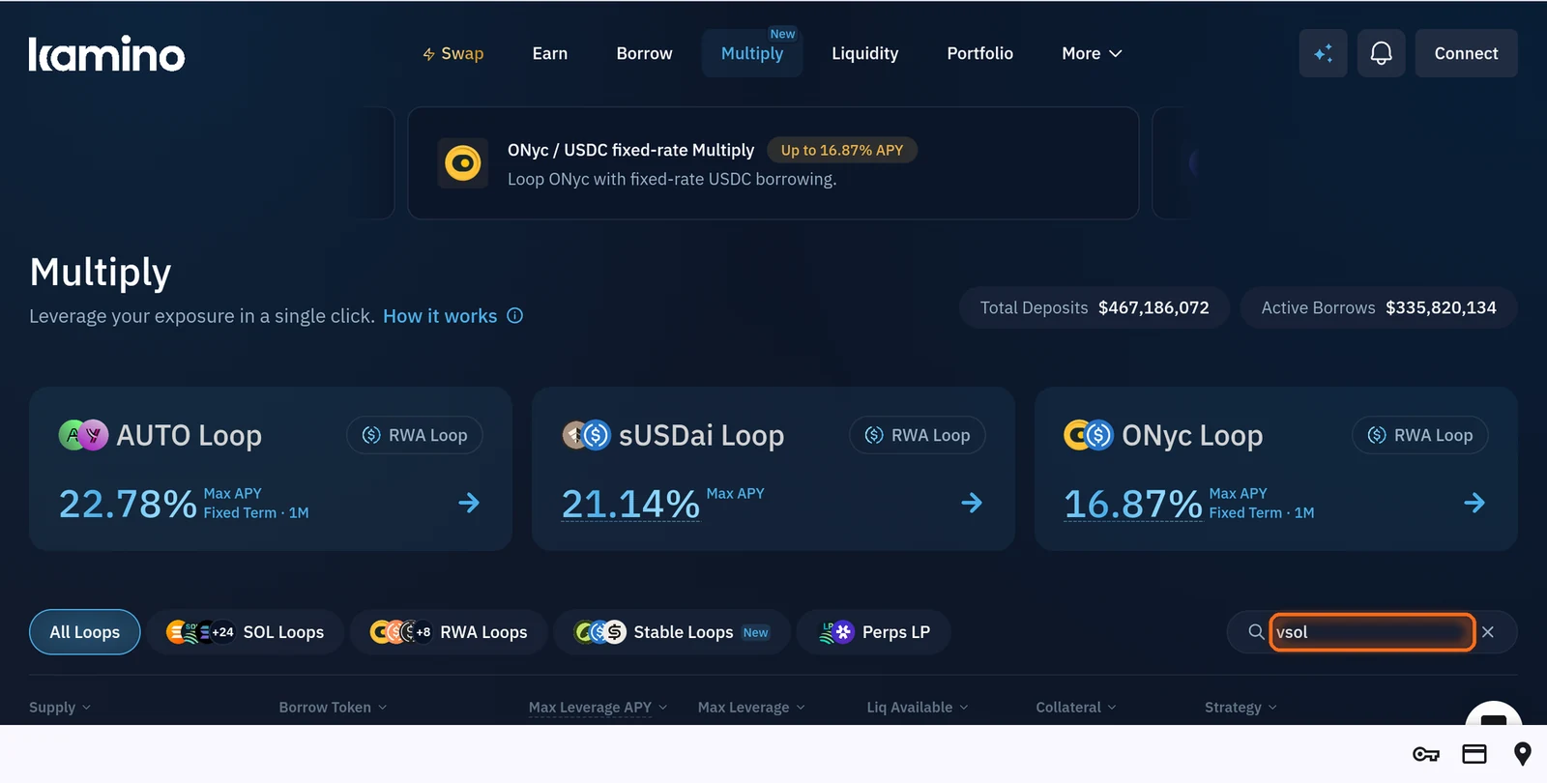This screenshot has height=783, width=1547.
Task: Filter by RWA Loops
Action: (450, 632)
